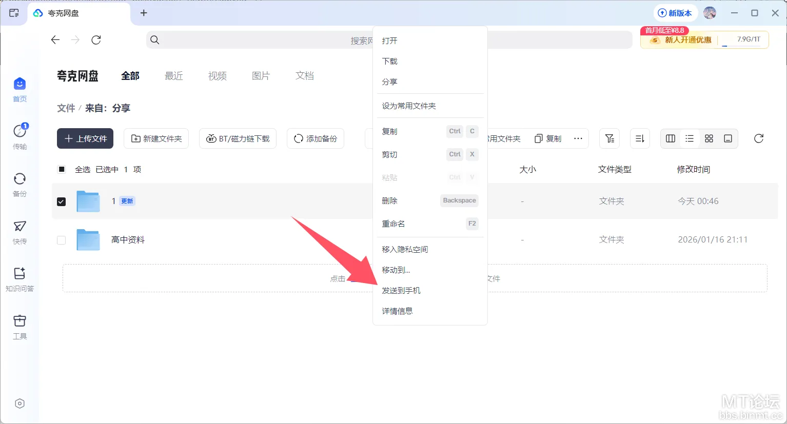Select 重命名 from the context menu
787x424 pixels.
click(x=394, y=224)
